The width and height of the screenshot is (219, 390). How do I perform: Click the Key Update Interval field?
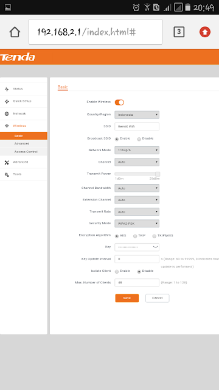137,259
